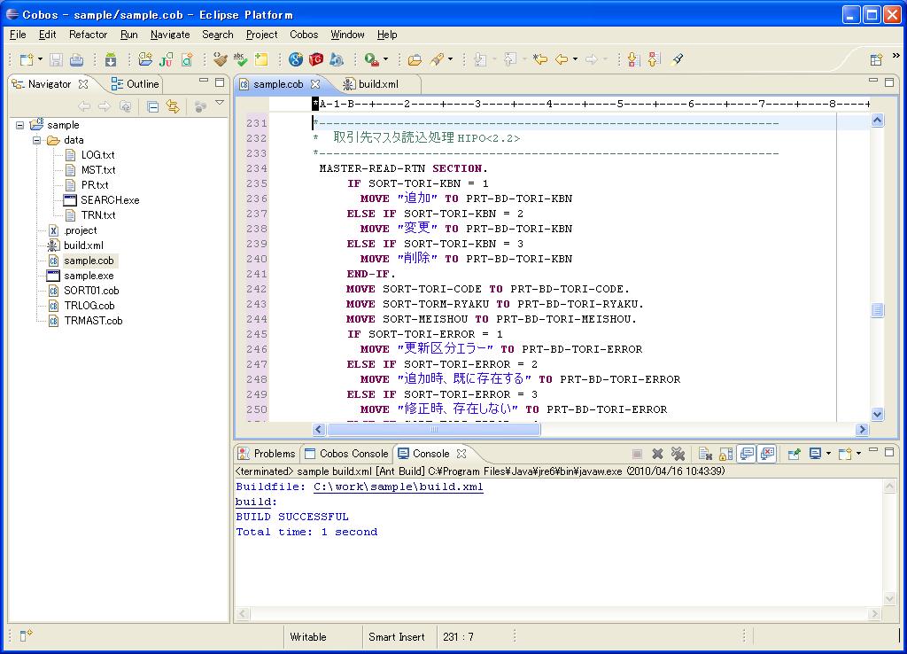
Task: Click the editor vertical scrollbar down arrow
Action: 877,414
